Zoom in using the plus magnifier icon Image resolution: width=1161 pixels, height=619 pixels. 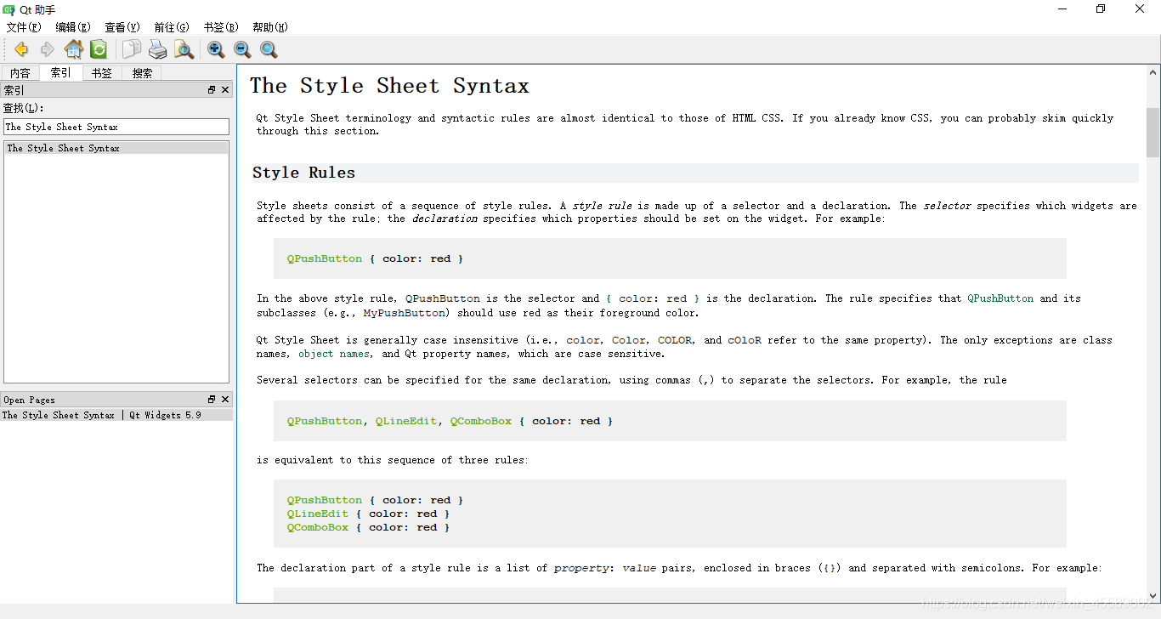215,49
